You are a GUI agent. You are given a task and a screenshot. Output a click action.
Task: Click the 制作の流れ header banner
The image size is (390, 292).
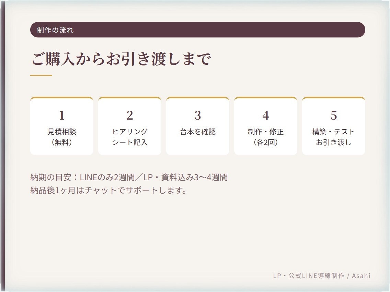pos(197,30)
